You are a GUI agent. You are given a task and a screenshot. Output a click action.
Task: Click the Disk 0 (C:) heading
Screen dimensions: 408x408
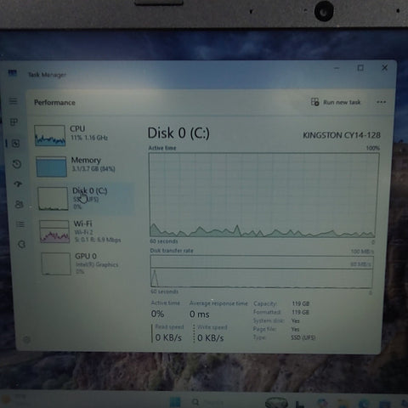click(178, 133)
